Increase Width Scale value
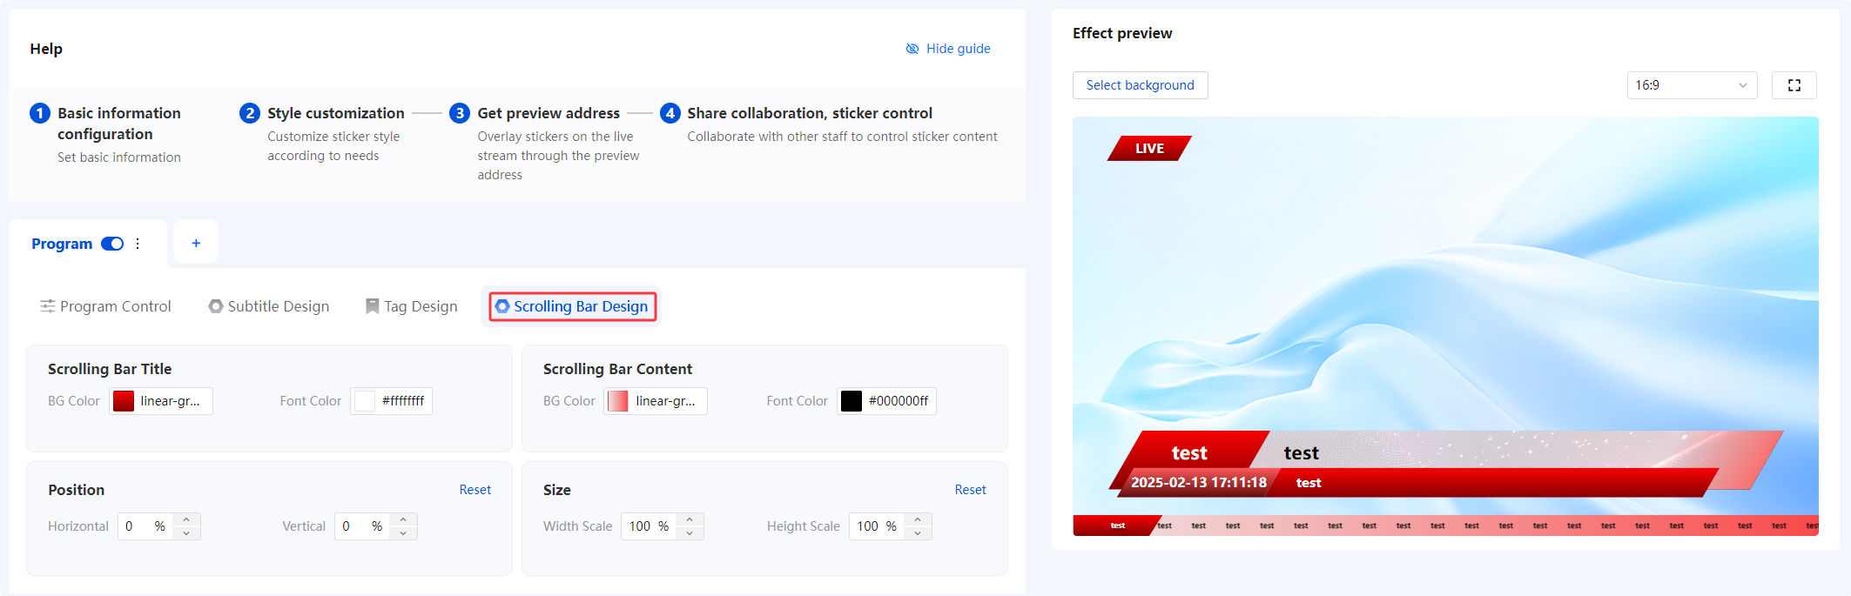 click(x=690, y=519)
